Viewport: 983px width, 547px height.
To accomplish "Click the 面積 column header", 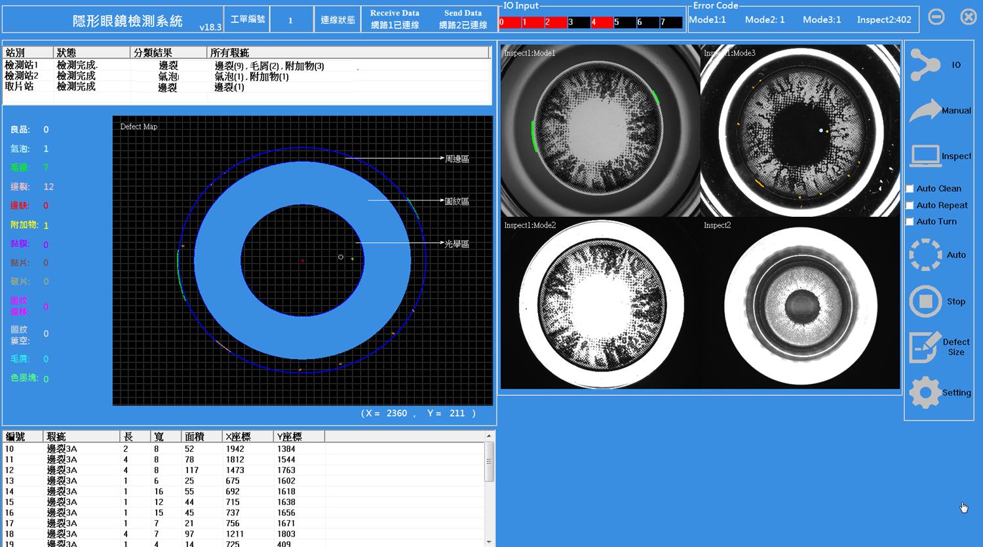I will click(x=201, y=436).
